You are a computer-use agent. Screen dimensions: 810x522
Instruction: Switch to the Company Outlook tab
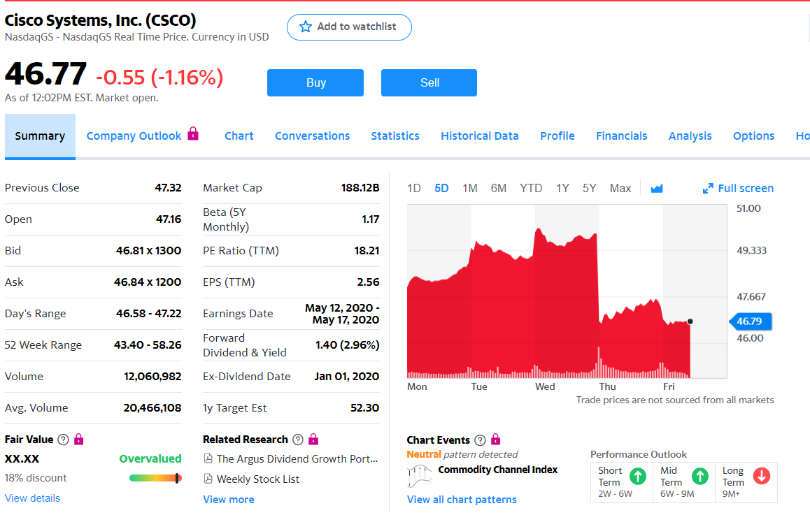[x=134, y=136]
